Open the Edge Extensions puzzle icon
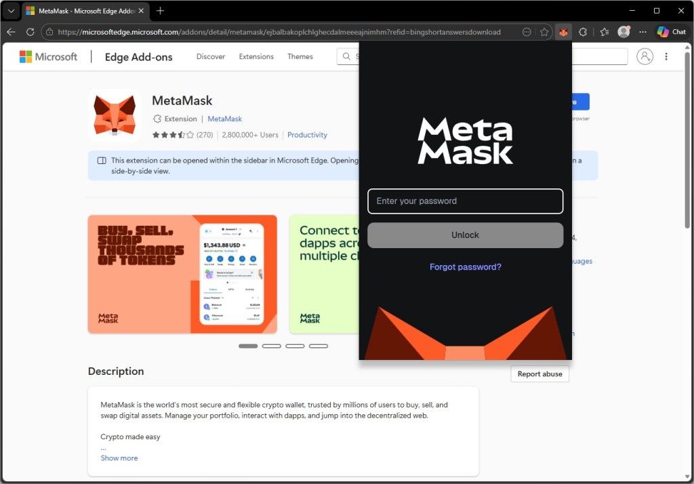The image size is (694, 484). tap(582, 32)
